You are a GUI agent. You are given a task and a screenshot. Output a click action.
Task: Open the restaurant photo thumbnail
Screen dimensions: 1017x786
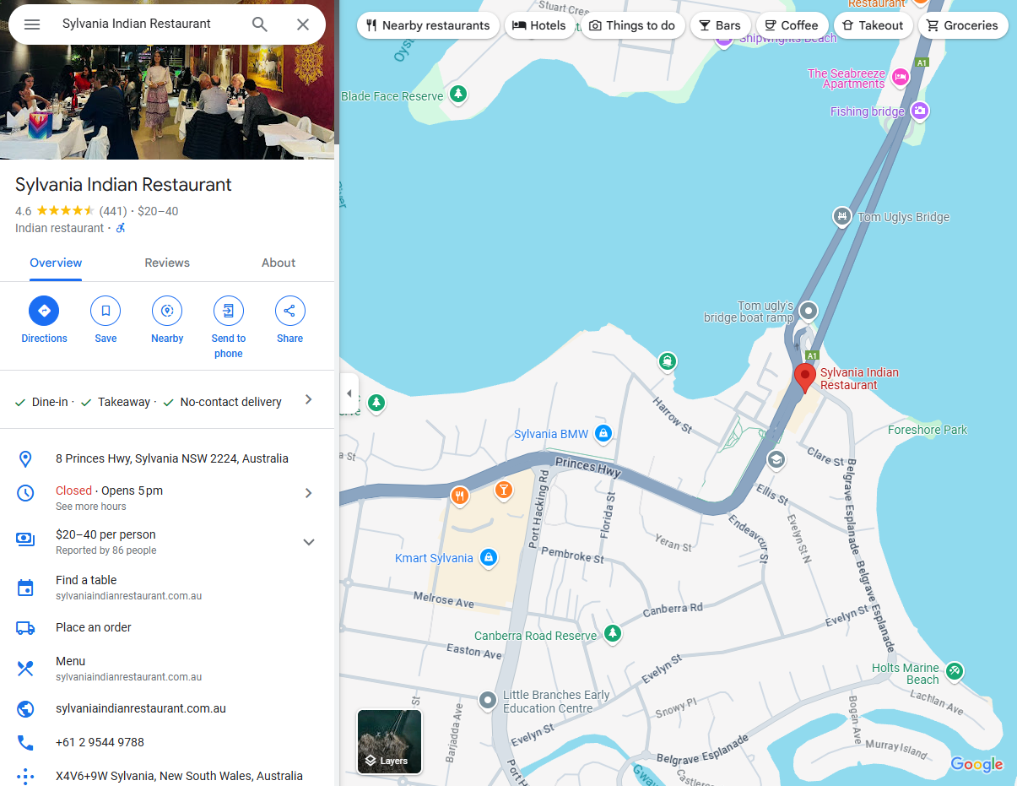click(x=167, y=102)
